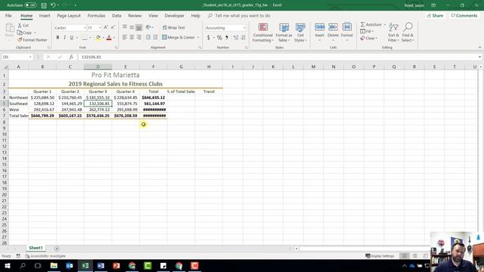Screen dimensions: 484x272
Task: Apply the yellow fill color
Action: 98,38
